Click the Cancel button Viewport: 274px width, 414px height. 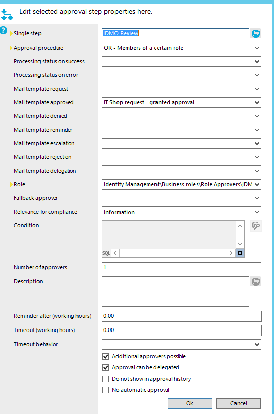(239, 403)
